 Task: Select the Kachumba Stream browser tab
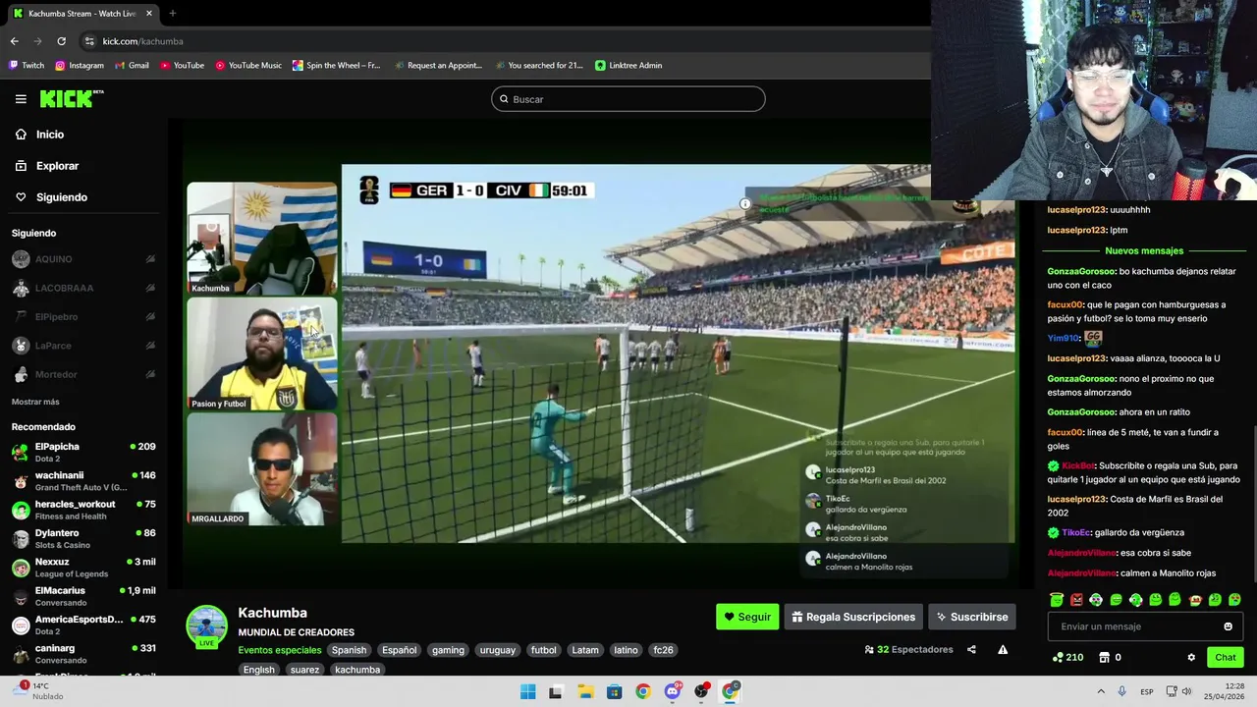(x=82, y=14)
